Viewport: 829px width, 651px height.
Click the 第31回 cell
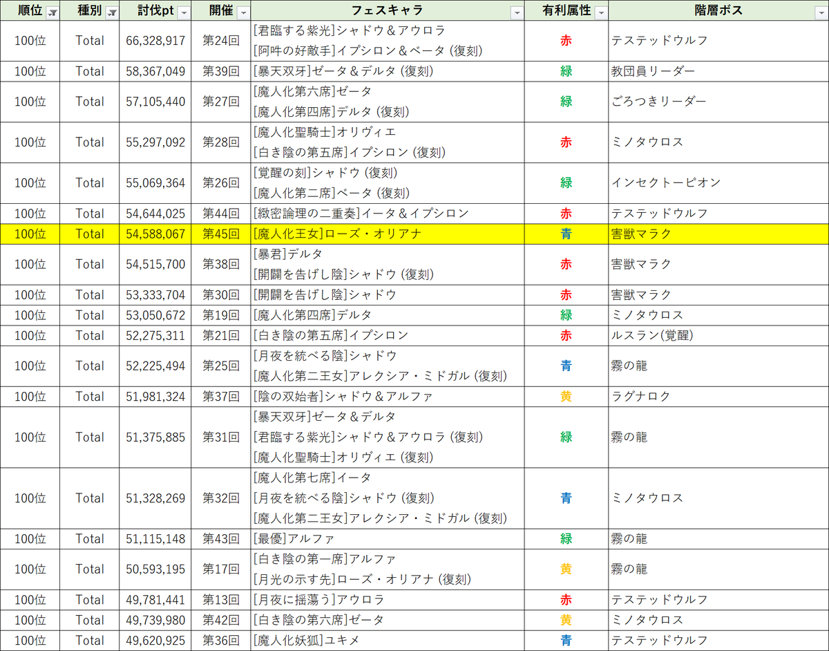coord(221,437)
